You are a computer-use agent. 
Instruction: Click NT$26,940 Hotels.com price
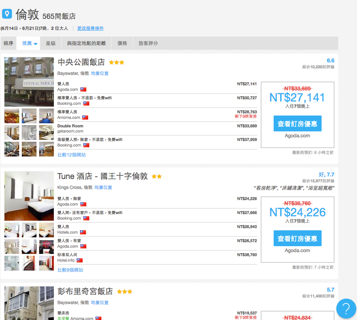coord(247,227)
